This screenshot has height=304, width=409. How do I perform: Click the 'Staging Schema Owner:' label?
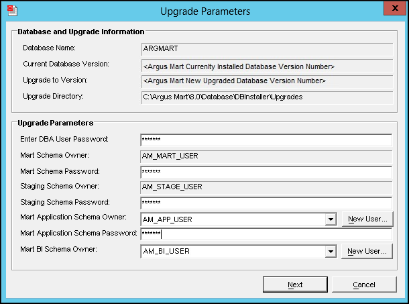(x=60, y=186)
